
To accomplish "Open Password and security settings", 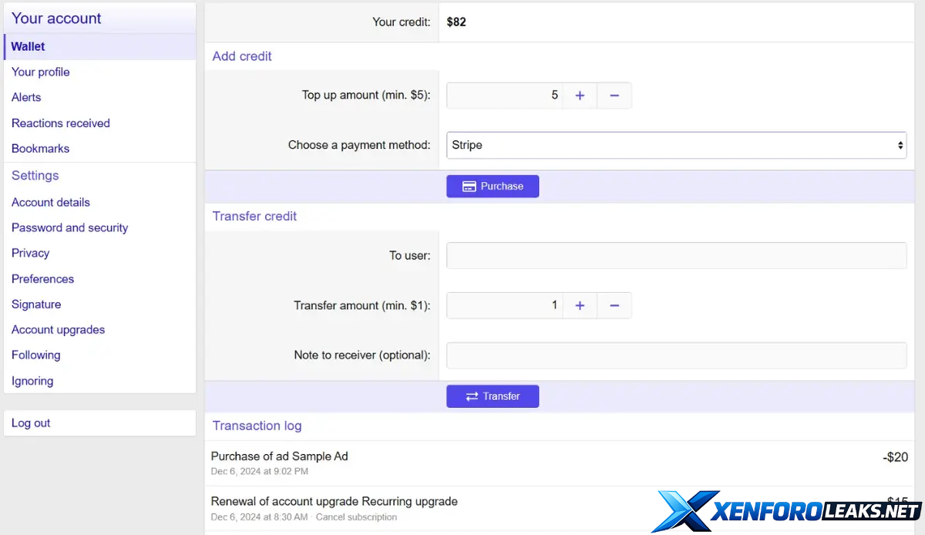I will coord(69,227).
